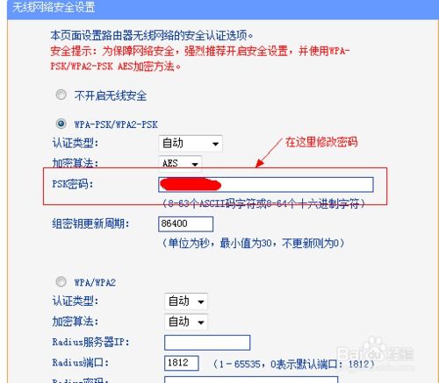The image size is (439, 383).
Task: Choose the WPA/WPA2 radio button
Action: point(61,281)
